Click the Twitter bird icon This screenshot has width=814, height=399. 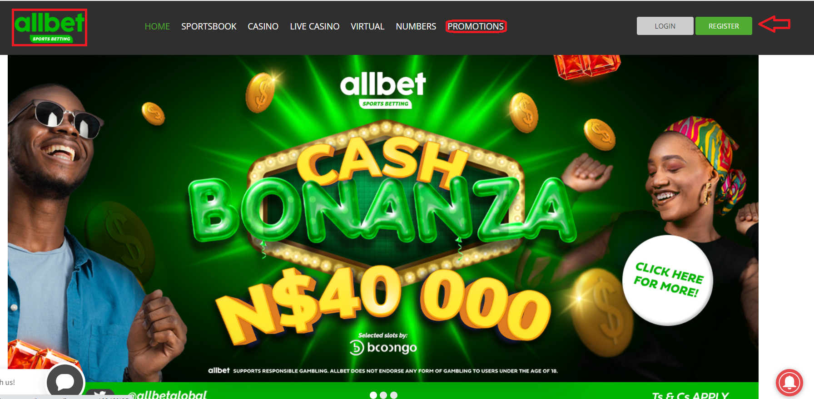click(x=100, y=394)
